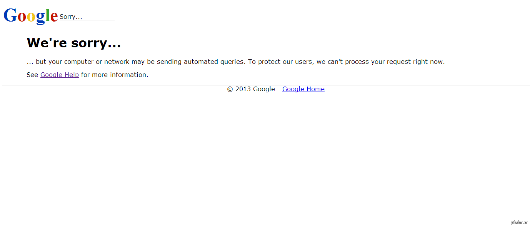
Task: Click the yellow o in Google logo
Action: (x=31, y=17)
